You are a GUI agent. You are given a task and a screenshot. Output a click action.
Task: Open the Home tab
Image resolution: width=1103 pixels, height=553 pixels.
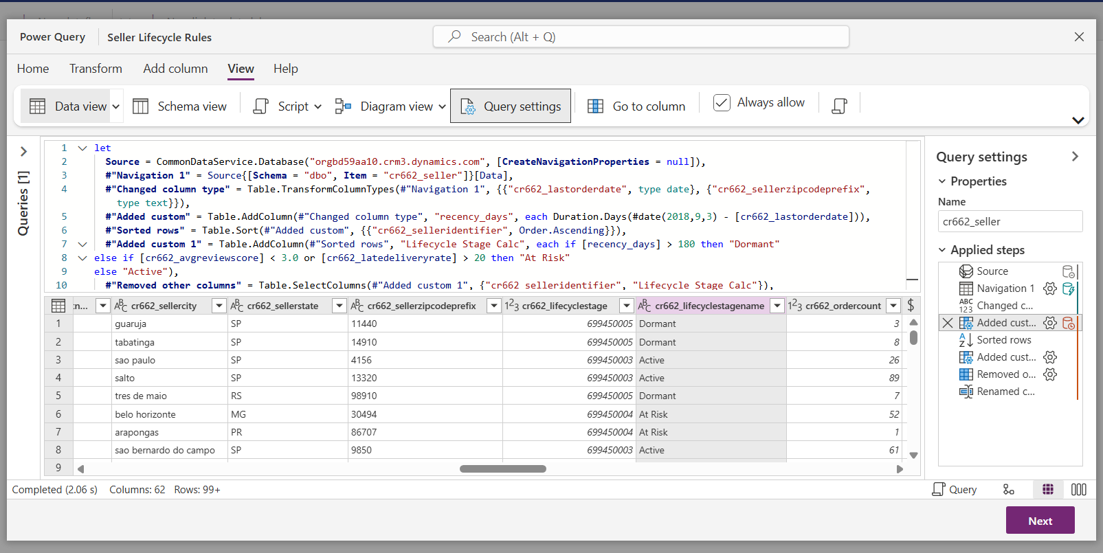pyautogui.click(x=33, y=69)
